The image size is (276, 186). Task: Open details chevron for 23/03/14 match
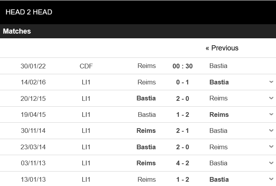coord(271,147)
